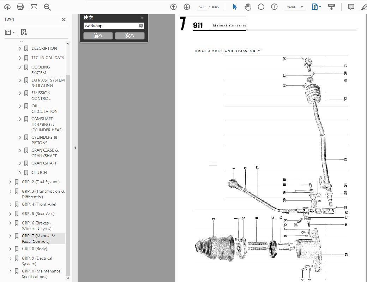Expand the TECHNICAL DATA bookmark
This screenshot has width=367, height=282.
(x=20, y=58)
